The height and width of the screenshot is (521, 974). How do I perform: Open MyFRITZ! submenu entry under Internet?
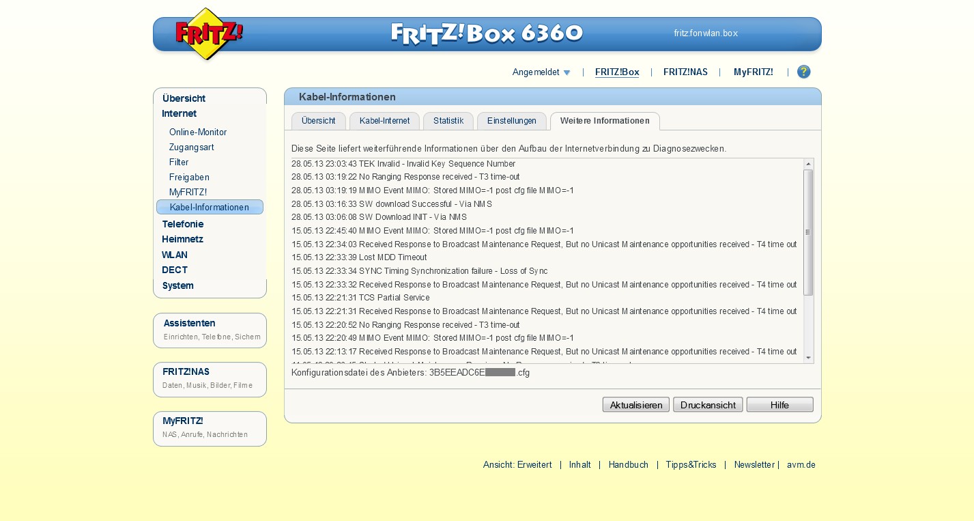[x=188, y=192]
